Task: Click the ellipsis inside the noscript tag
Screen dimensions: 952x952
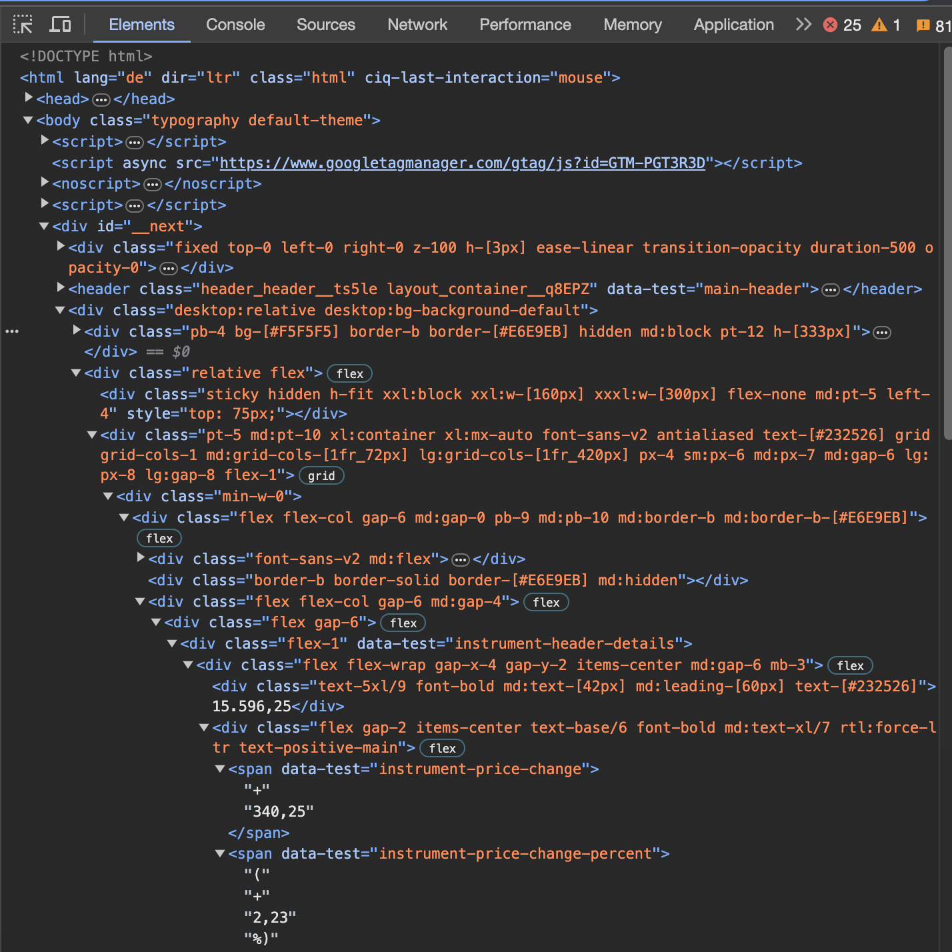Action: click(x=153, y=185)
